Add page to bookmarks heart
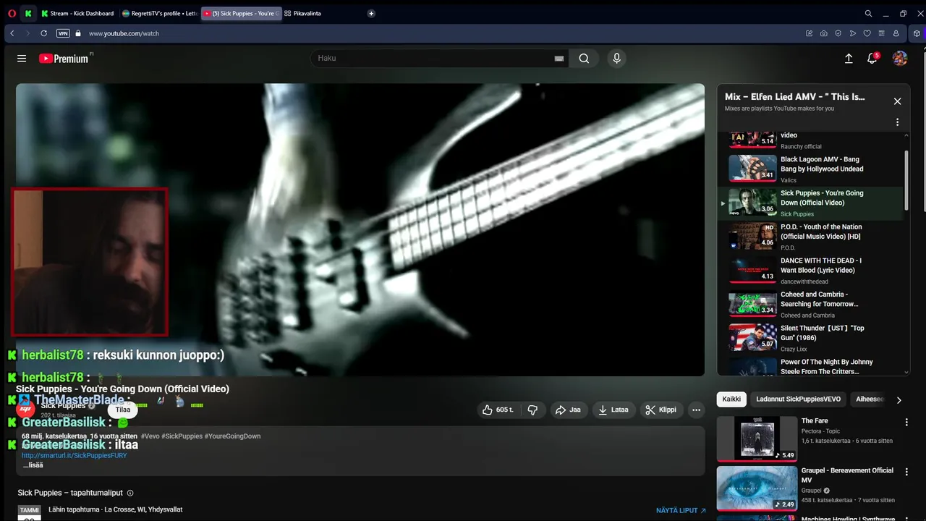The height and width of the screenshot is (521, 926). [867, 33]
